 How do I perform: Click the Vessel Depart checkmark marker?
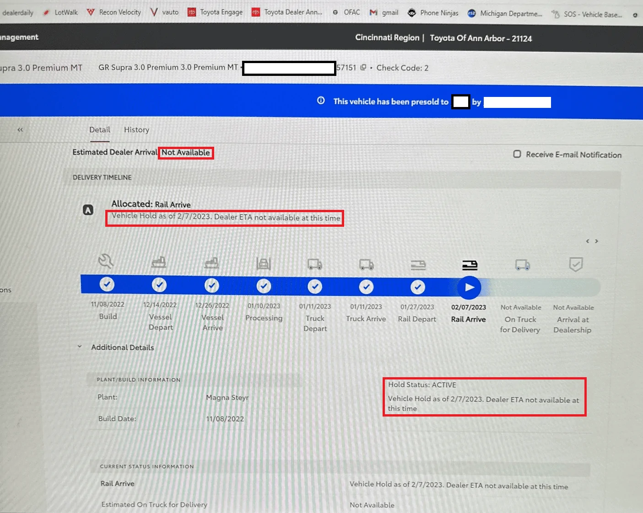pyautogui.click(x=159, y=285)
